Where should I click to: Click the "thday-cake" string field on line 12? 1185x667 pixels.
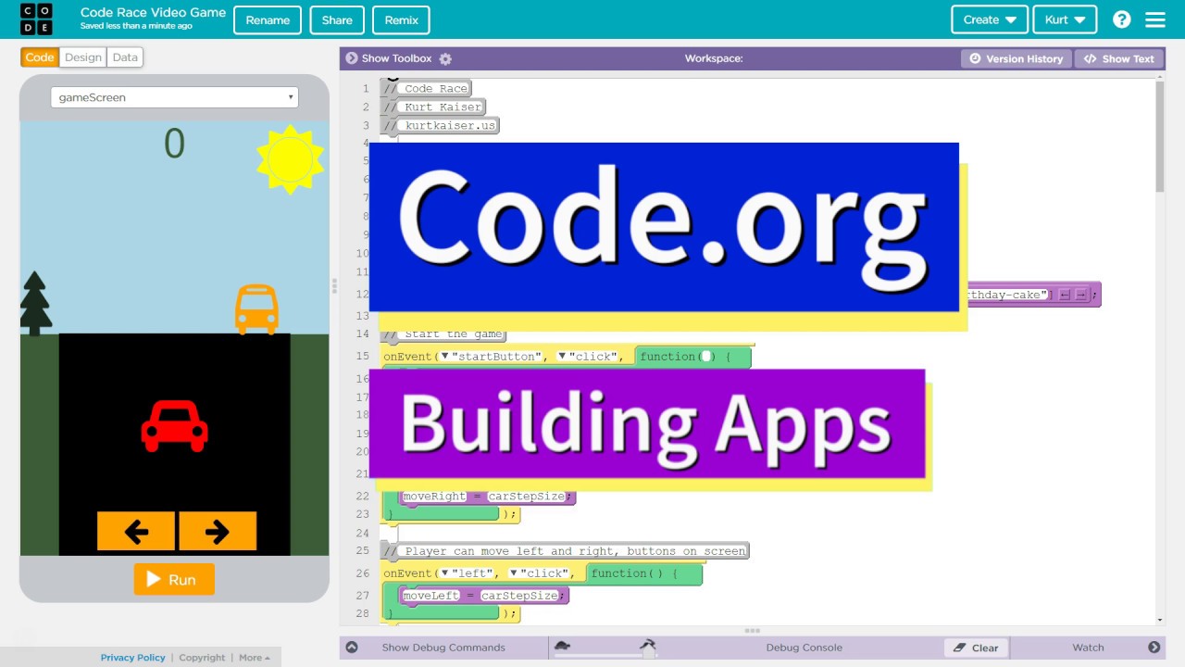pos(1005,295)
